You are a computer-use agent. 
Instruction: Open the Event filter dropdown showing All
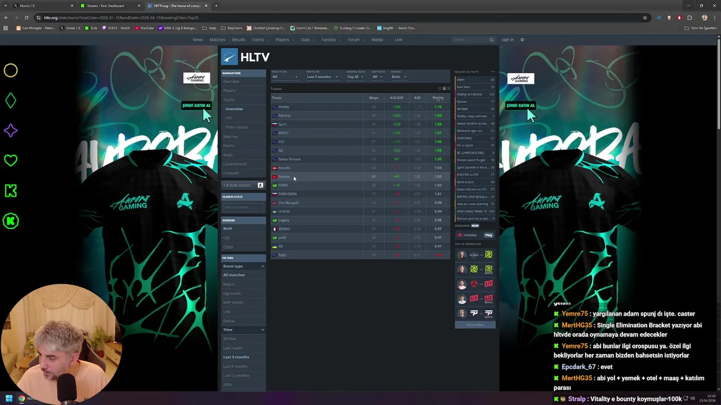(x=285, y=76)
